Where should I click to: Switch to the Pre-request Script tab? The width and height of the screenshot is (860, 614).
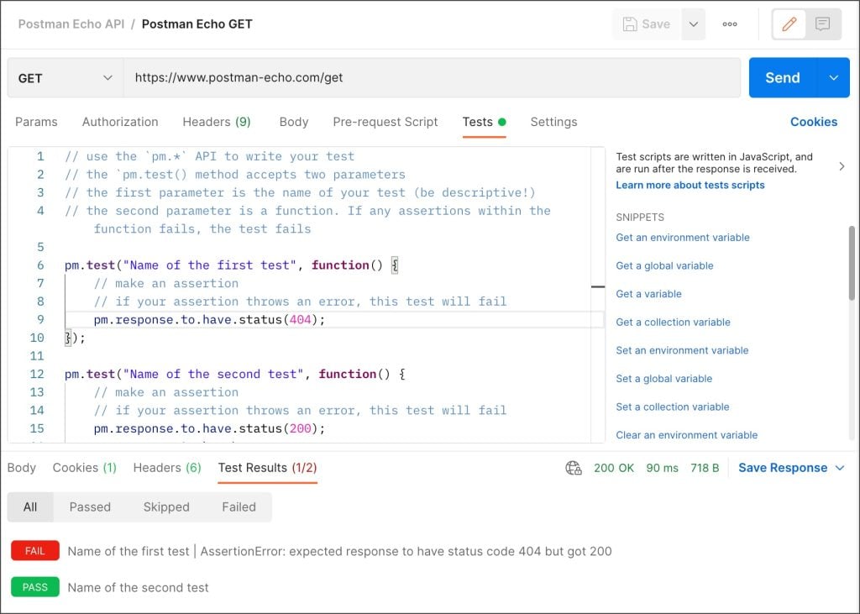(385, 122)
